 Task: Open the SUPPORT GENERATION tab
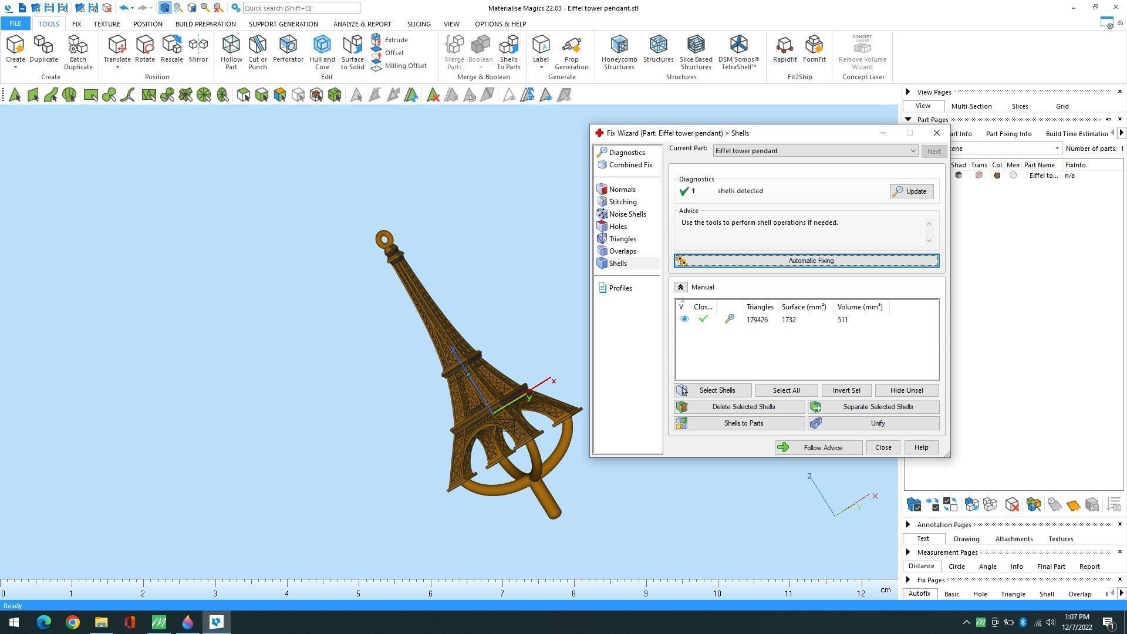click(283, 24)
